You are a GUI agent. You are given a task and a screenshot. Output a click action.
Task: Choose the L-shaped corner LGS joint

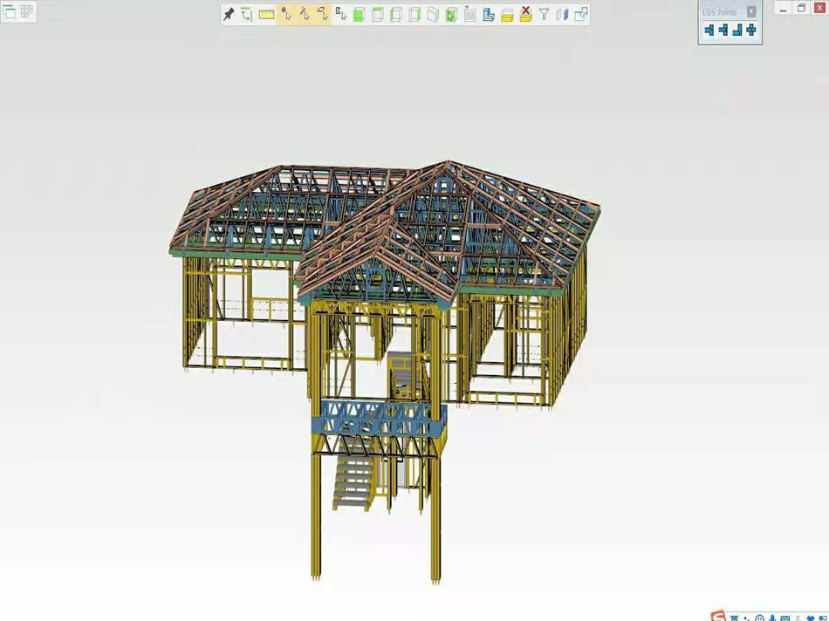coord(737,31)
